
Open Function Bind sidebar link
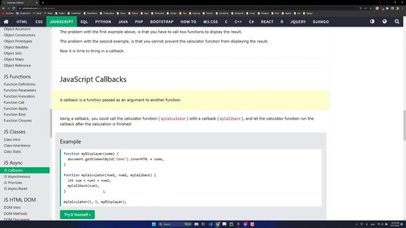point(15,114)
